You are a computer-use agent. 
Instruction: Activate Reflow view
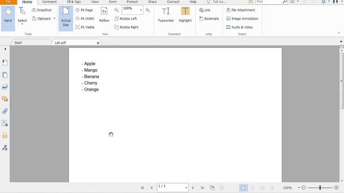pos(104,15)
